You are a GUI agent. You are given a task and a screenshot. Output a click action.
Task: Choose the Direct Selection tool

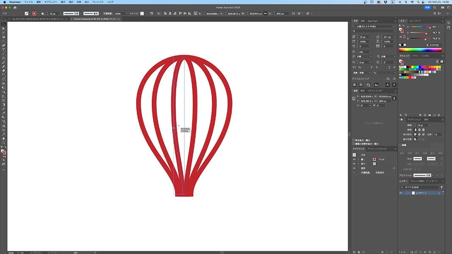(3, 28)
